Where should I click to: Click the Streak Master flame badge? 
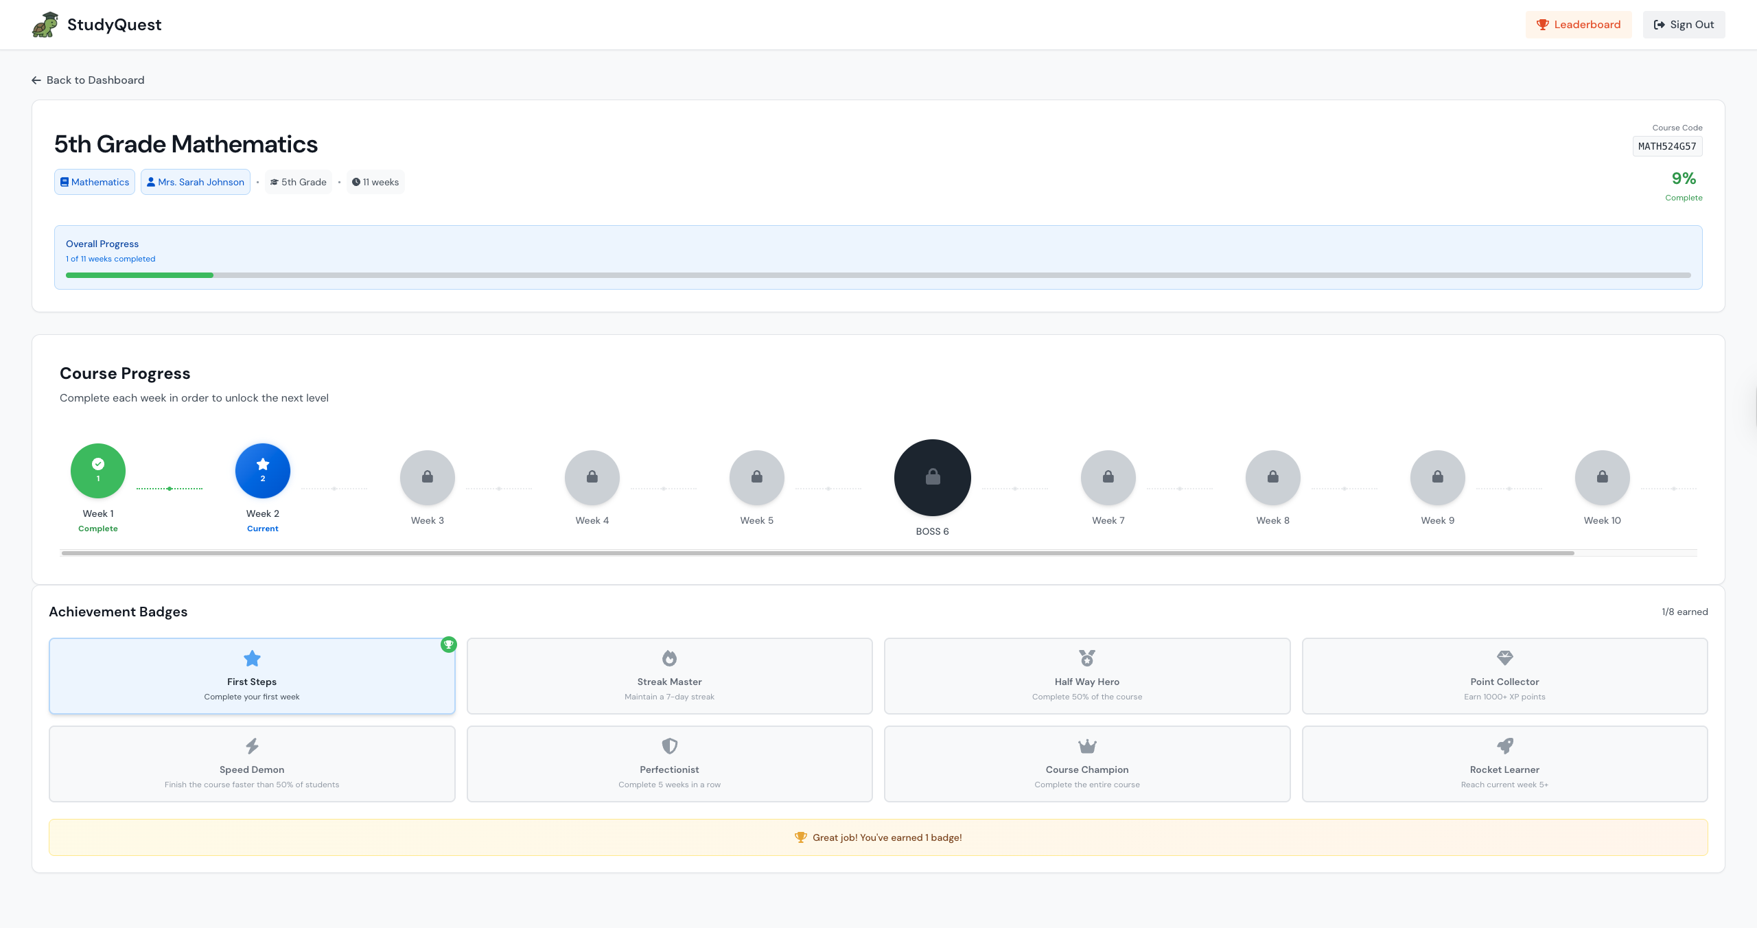click(x=669, y=676)
